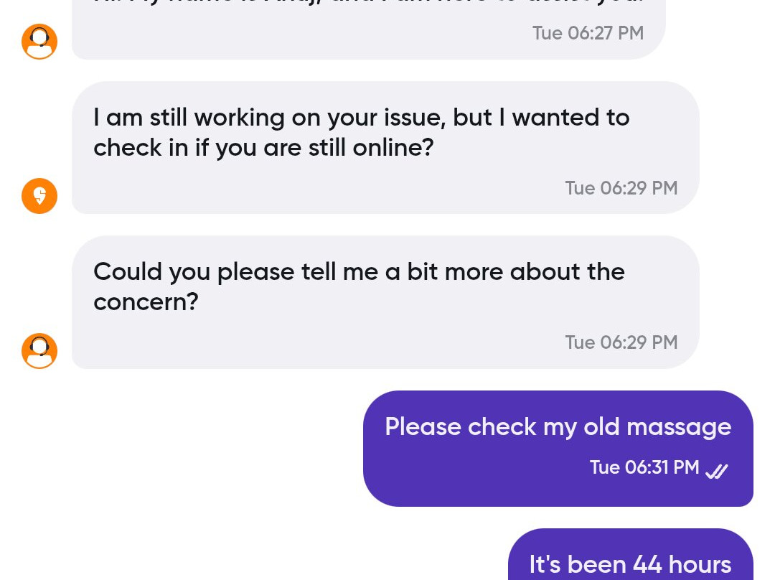Click the word 'online?' in the bot message
Screen dimensions: 775x580
point(393,148)
